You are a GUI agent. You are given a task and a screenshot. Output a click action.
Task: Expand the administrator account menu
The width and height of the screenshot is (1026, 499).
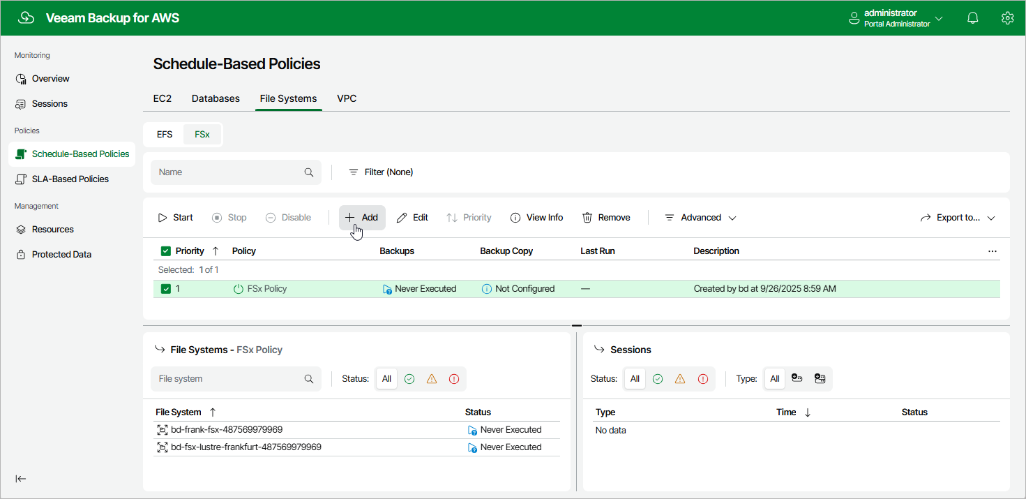(x=896, y=18)
